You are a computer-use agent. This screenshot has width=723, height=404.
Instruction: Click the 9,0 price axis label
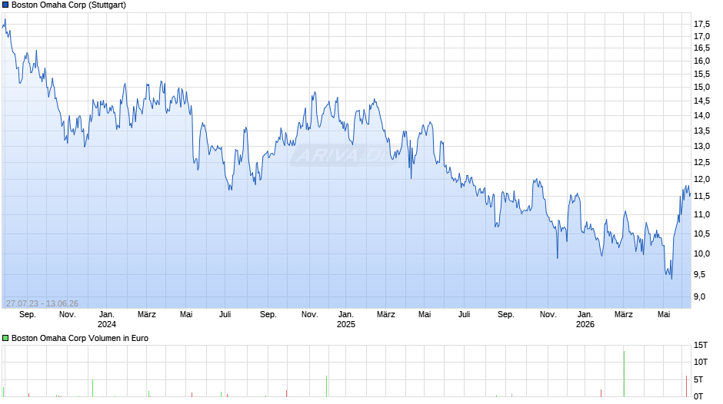699,296
